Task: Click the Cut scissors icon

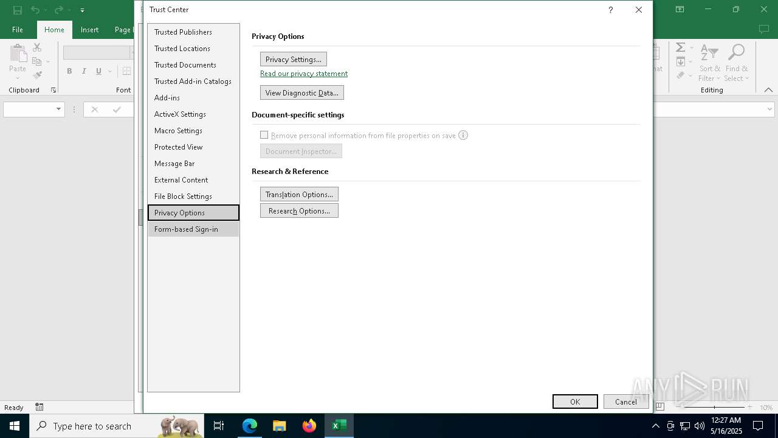Action: (37, 47)
